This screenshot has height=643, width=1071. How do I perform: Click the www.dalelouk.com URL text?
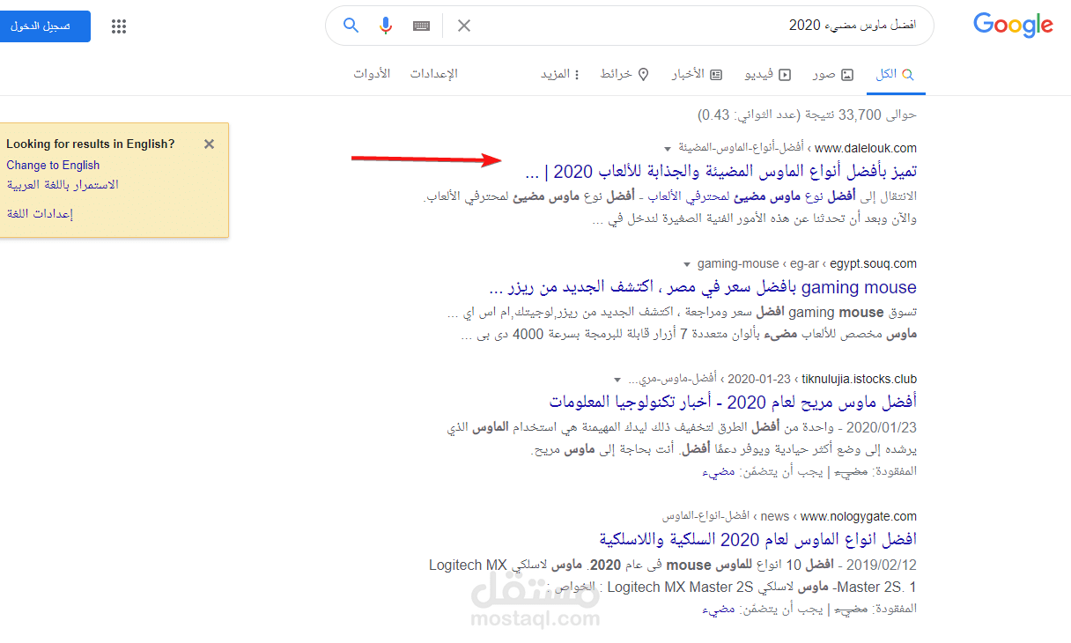[866, 148]
